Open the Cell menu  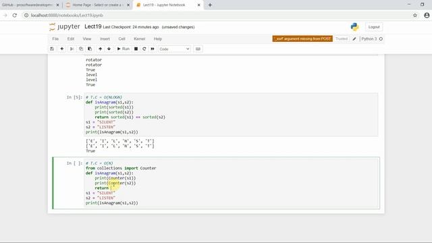tap(122, 39)
